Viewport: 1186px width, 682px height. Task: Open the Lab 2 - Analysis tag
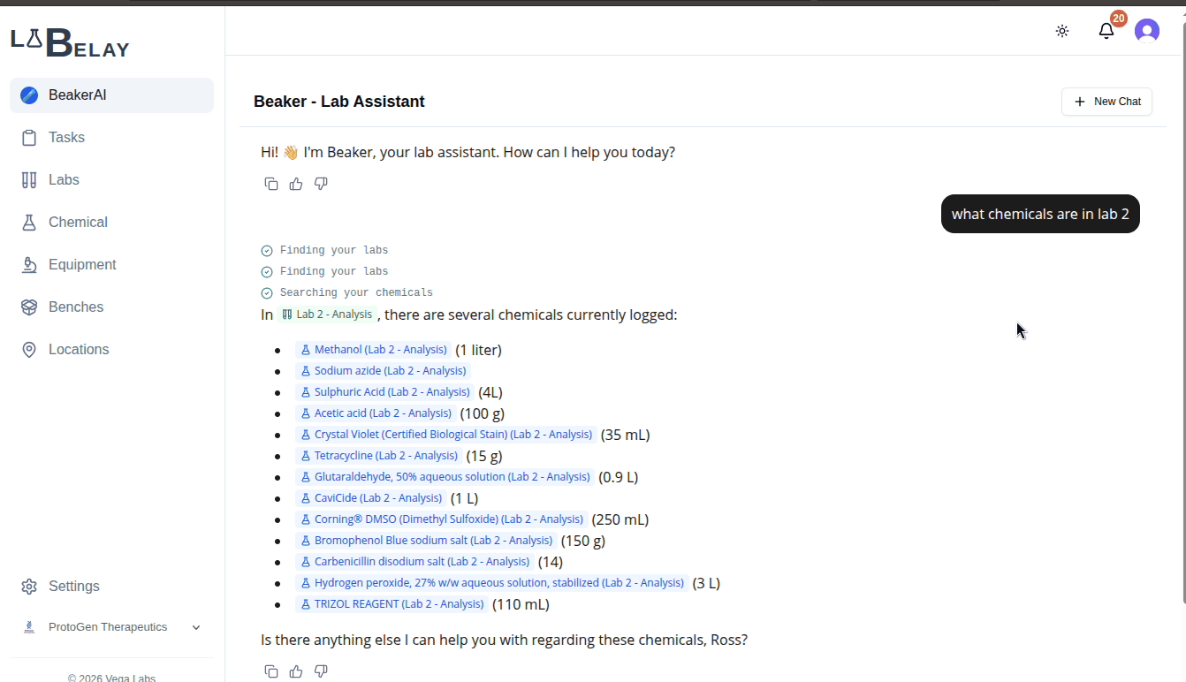327,314
